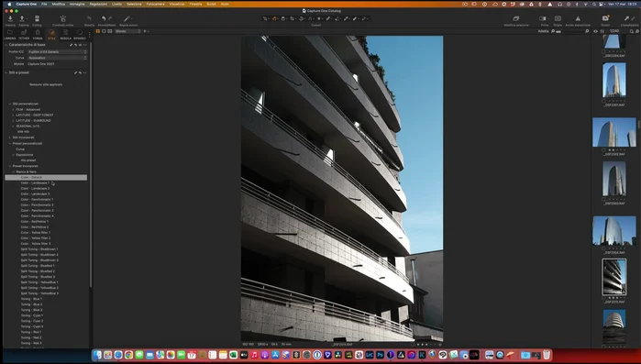
Task: Click the Adatta zoom button
Action: (543, 31)
